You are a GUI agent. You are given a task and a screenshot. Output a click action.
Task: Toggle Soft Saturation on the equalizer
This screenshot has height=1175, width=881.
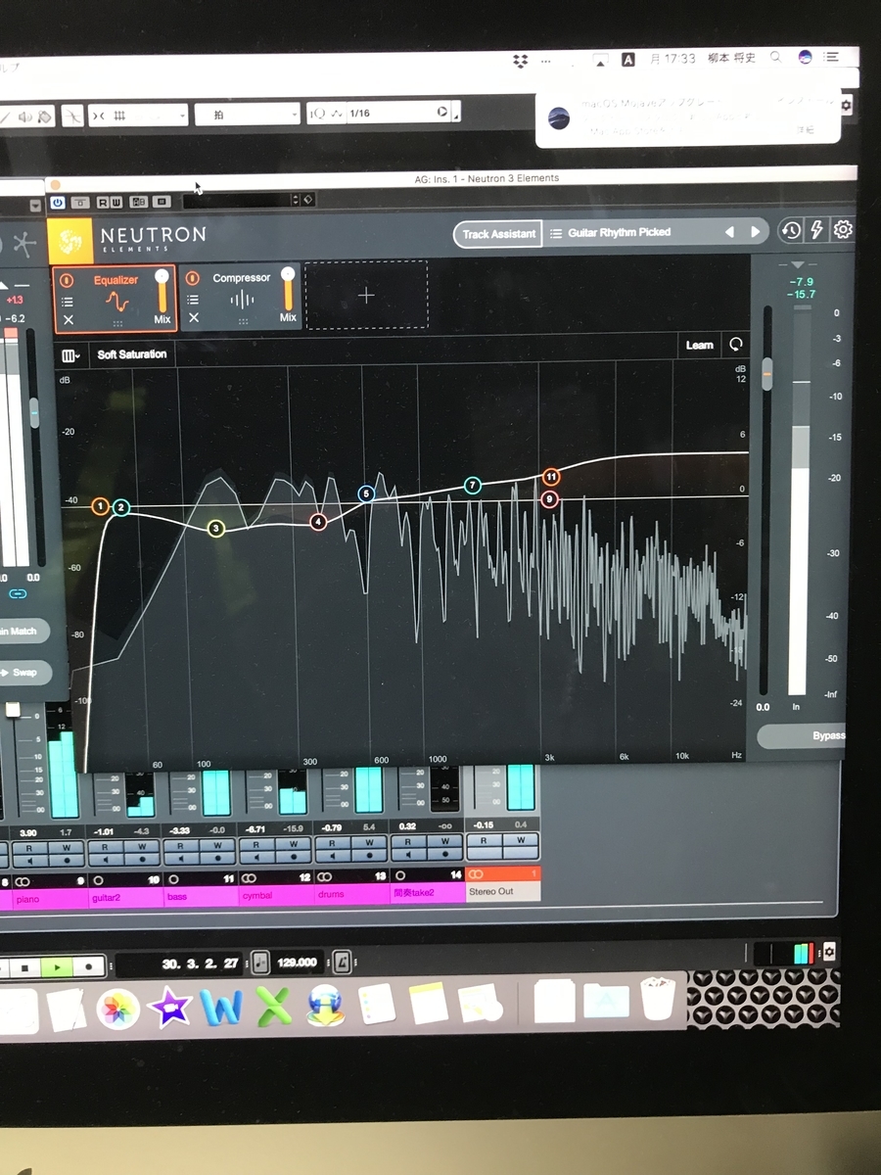click(x=132, y=354)
